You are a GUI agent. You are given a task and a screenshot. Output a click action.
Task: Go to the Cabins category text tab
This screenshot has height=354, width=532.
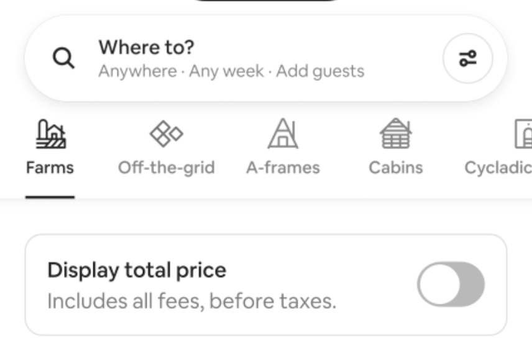[395, 168]
